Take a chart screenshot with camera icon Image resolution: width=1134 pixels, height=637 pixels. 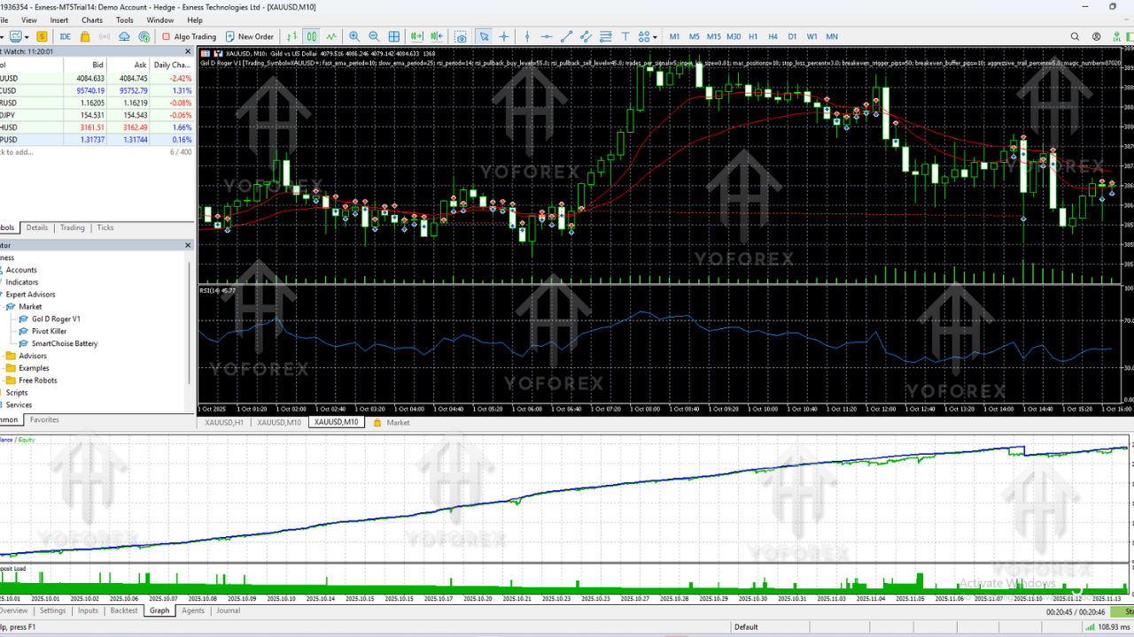461,36
